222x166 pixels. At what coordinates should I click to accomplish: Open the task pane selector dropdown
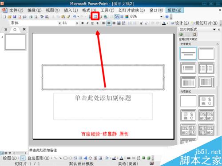click(x=214, y=30)
